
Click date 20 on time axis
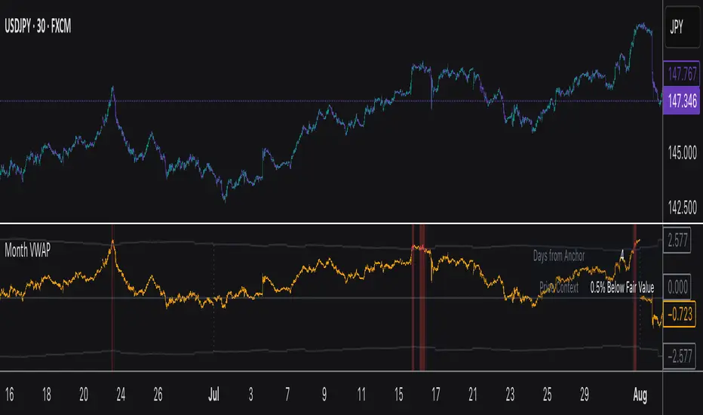point(84,395)
